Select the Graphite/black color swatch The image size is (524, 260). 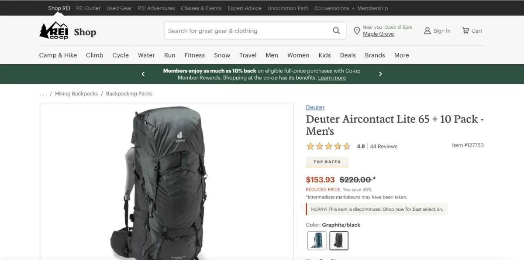click(339, 240)
